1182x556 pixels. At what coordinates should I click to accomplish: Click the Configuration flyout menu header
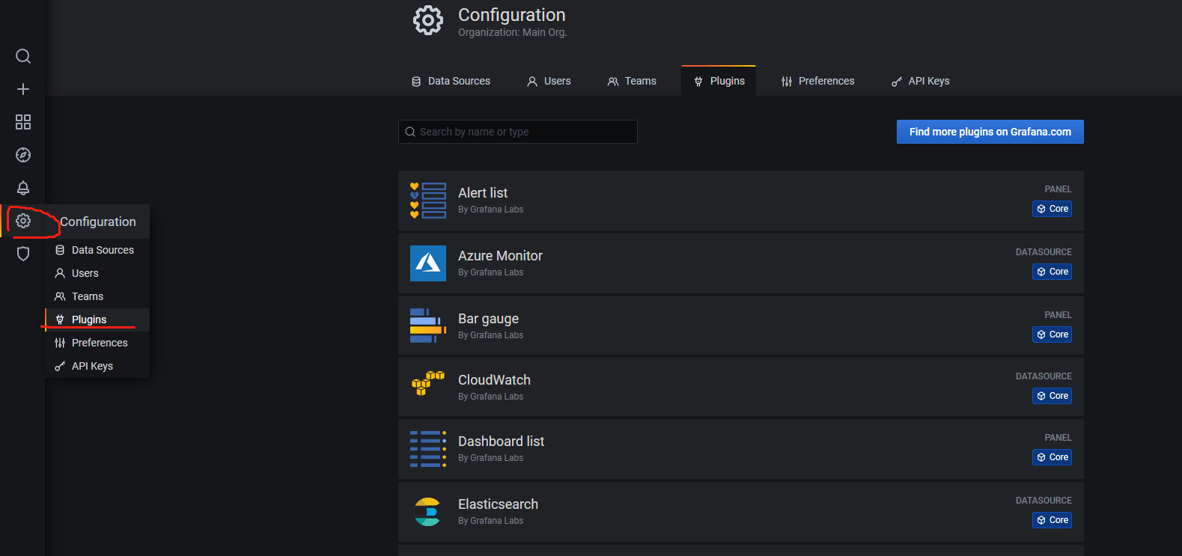98,222
